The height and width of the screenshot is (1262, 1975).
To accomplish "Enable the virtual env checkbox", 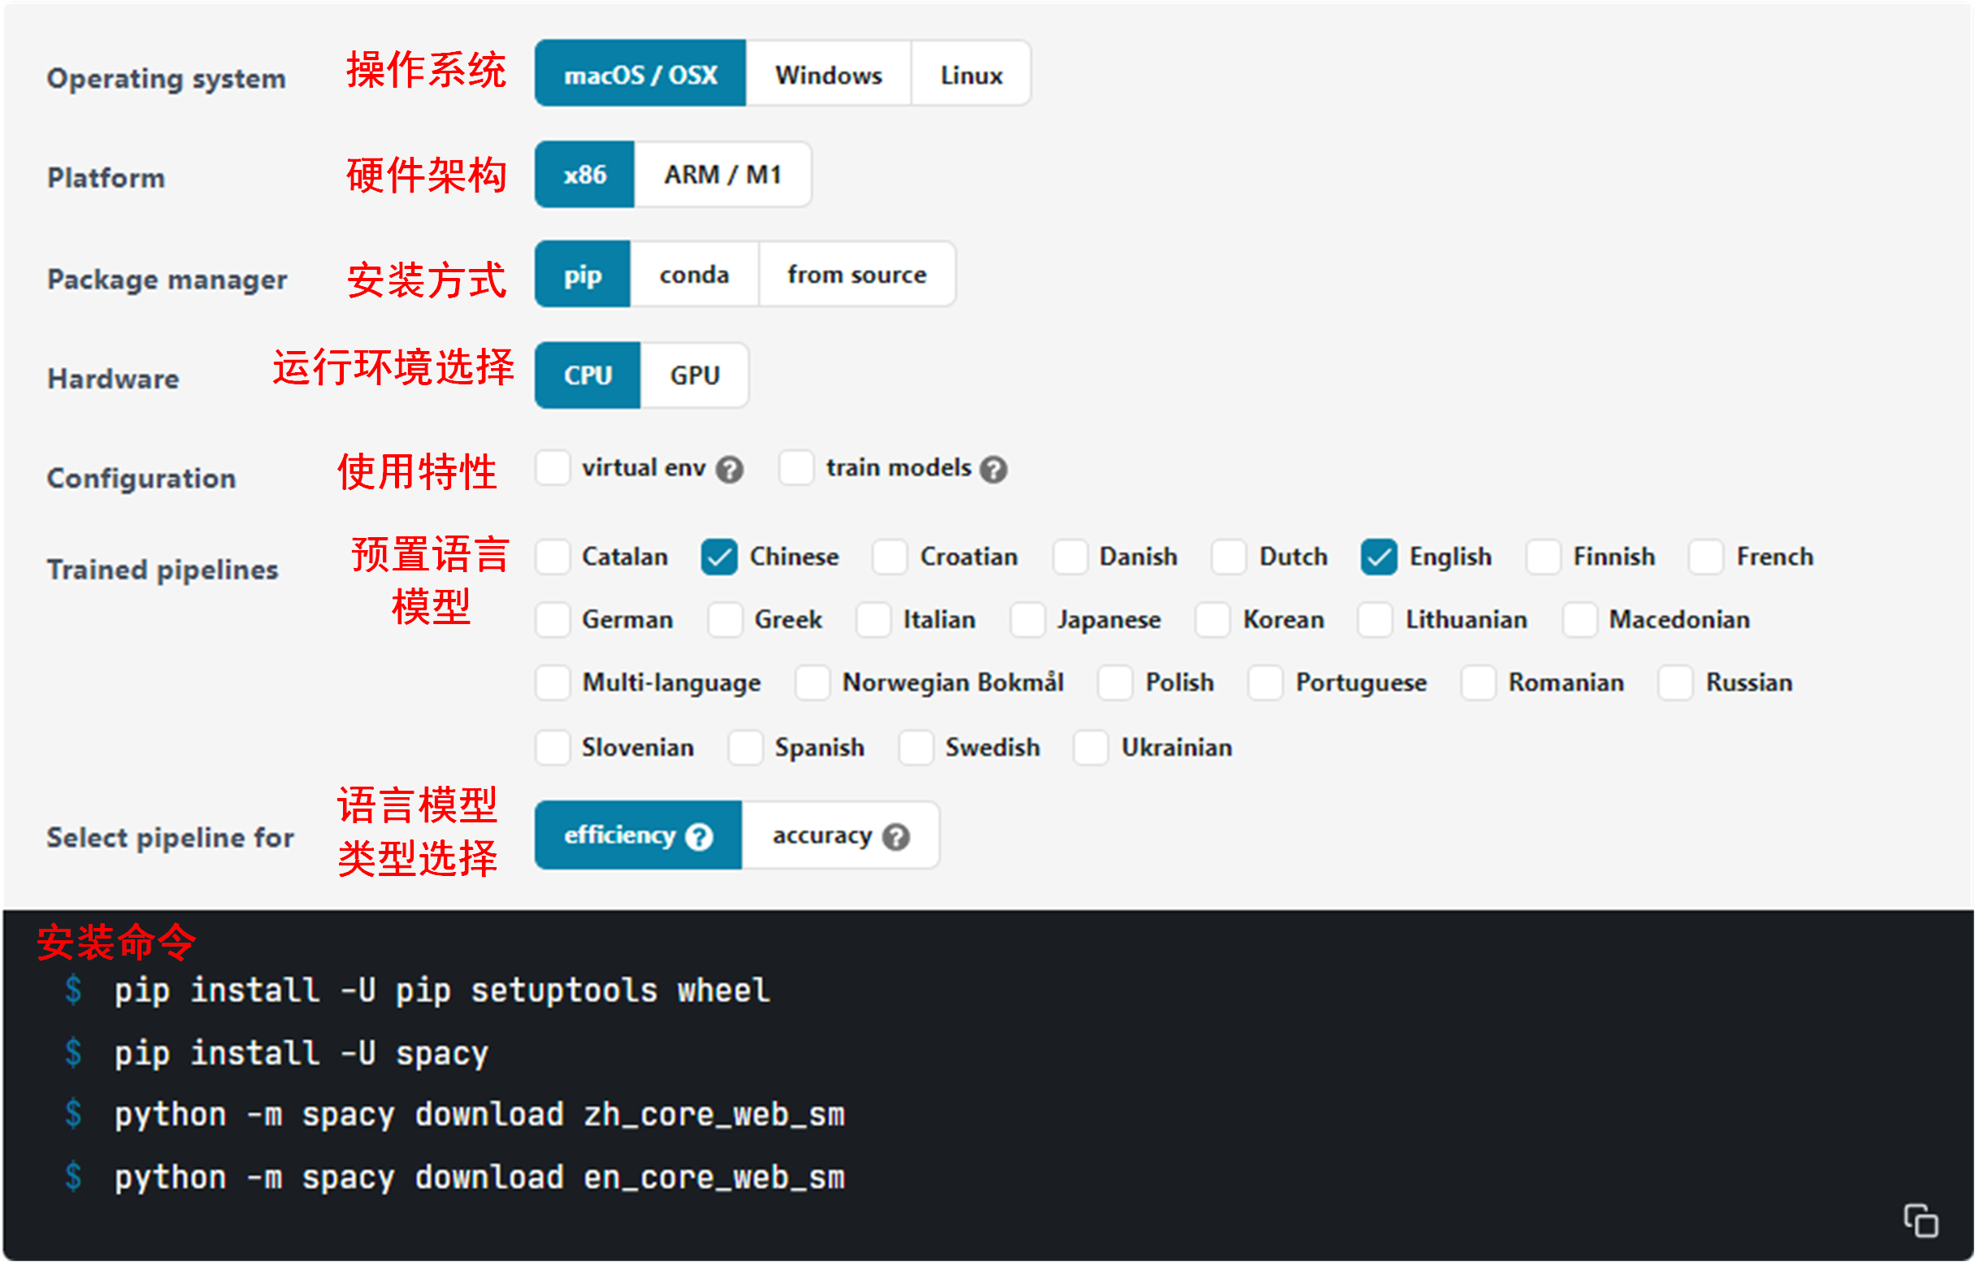I will point(553,468).
